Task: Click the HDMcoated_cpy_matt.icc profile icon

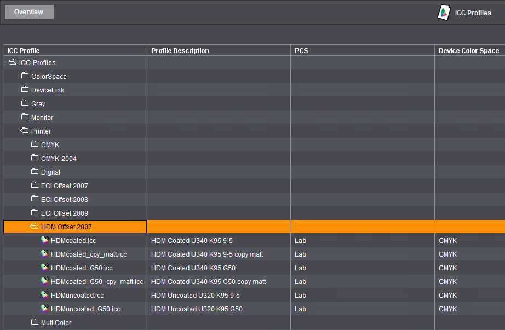Action: pos(45,253)
